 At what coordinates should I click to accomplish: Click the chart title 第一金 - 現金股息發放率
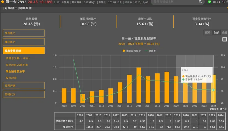click(139, 38)
